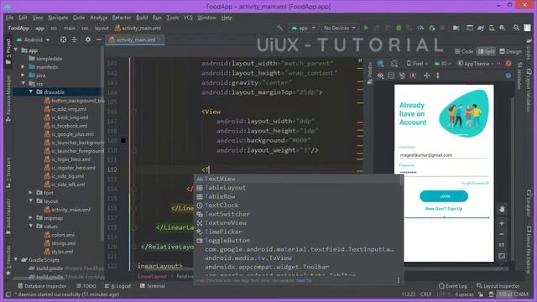The width and height of the screenshot is (537, 302).
Task: Toggle the Project tool window tab
Action: pyautogui.click(x=8, y=52)
